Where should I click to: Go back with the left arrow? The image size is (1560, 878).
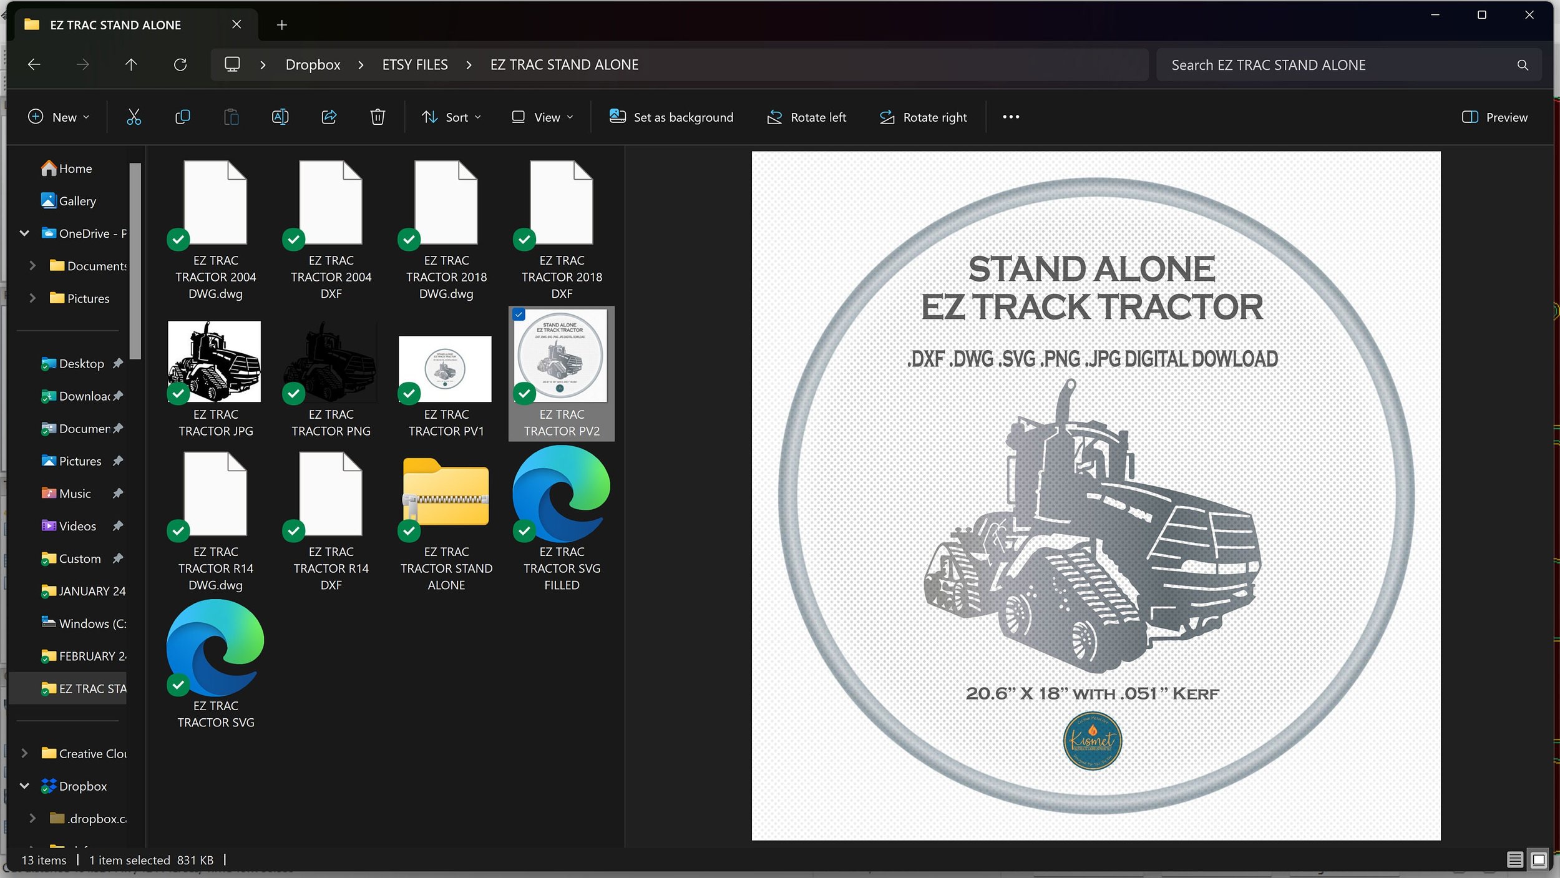[x=34, y=64]
